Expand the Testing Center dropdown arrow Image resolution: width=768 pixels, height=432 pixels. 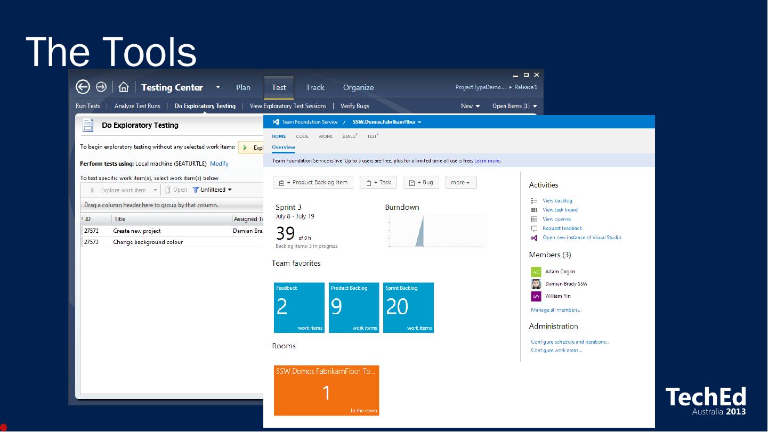point(218,87)
